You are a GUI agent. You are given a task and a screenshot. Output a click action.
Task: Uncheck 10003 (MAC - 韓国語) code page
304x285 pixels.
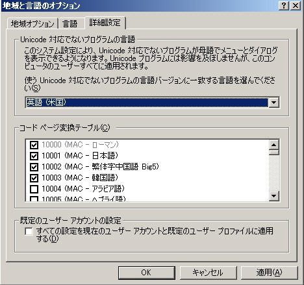pos(34,178)
